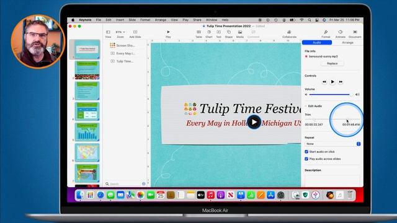This screenshot has width=397, height=223.
Task: Click the Replace audio file button
Action: (332, 63)
